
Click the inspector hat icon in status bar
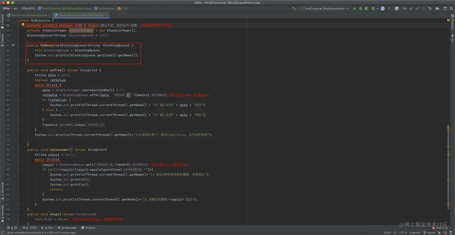[451, 233]
